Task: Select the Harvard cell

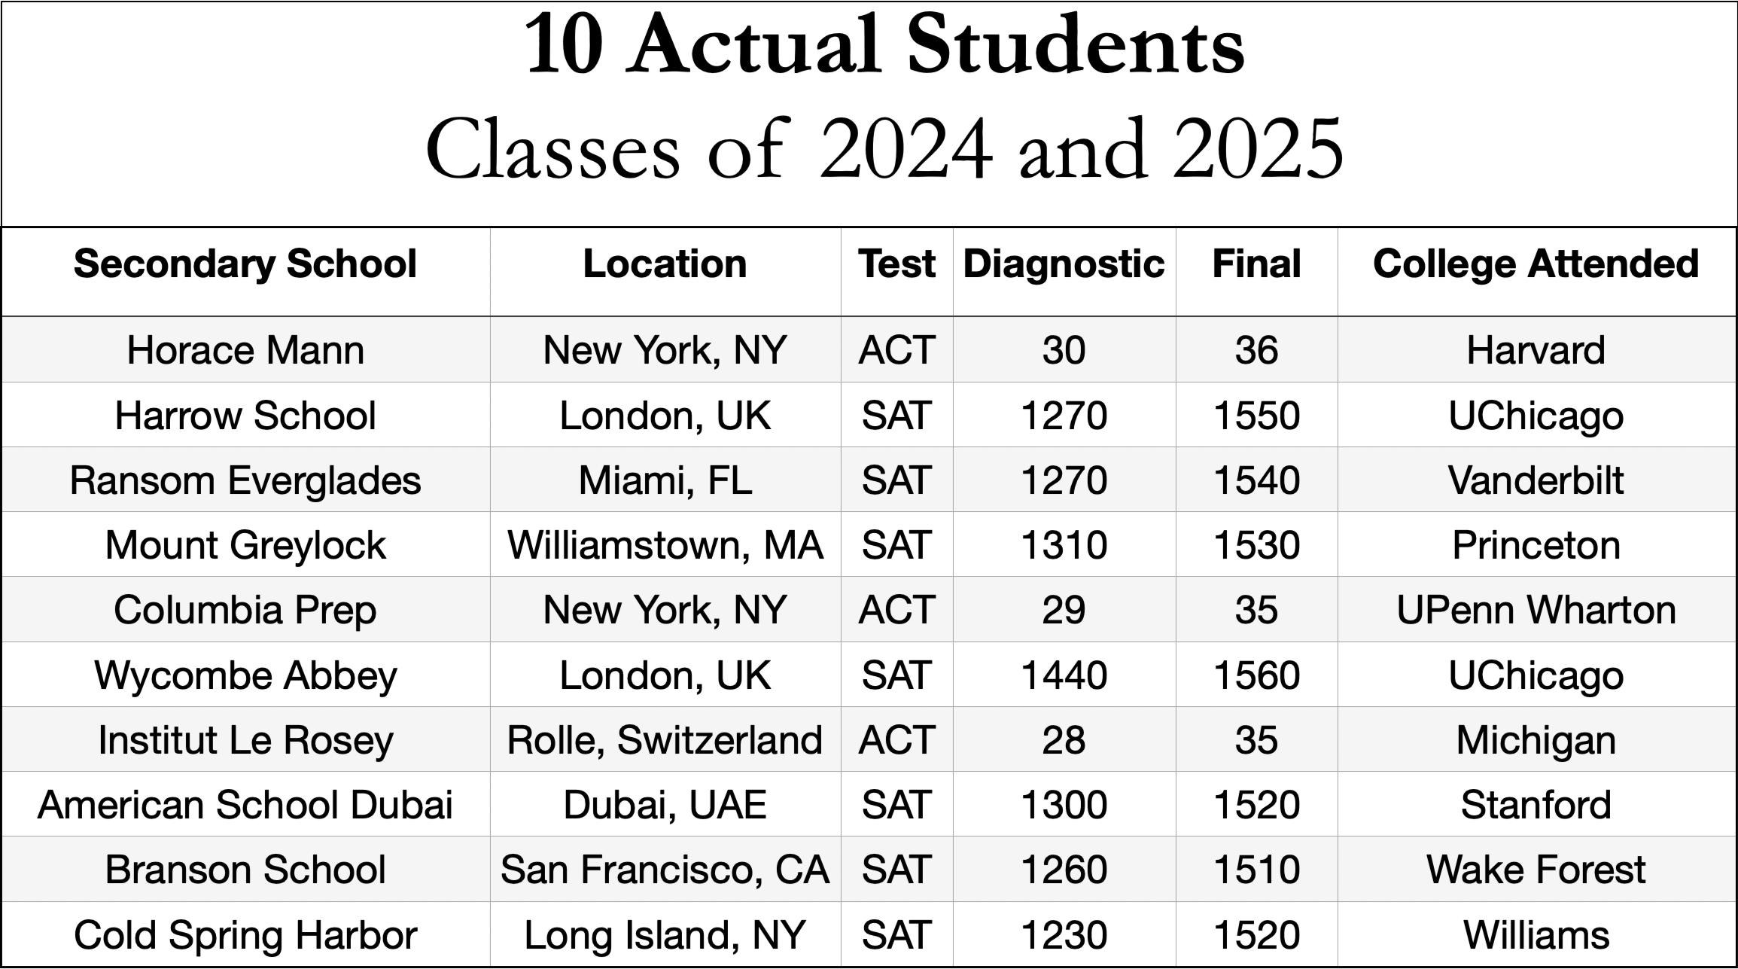Action: 1536,350
